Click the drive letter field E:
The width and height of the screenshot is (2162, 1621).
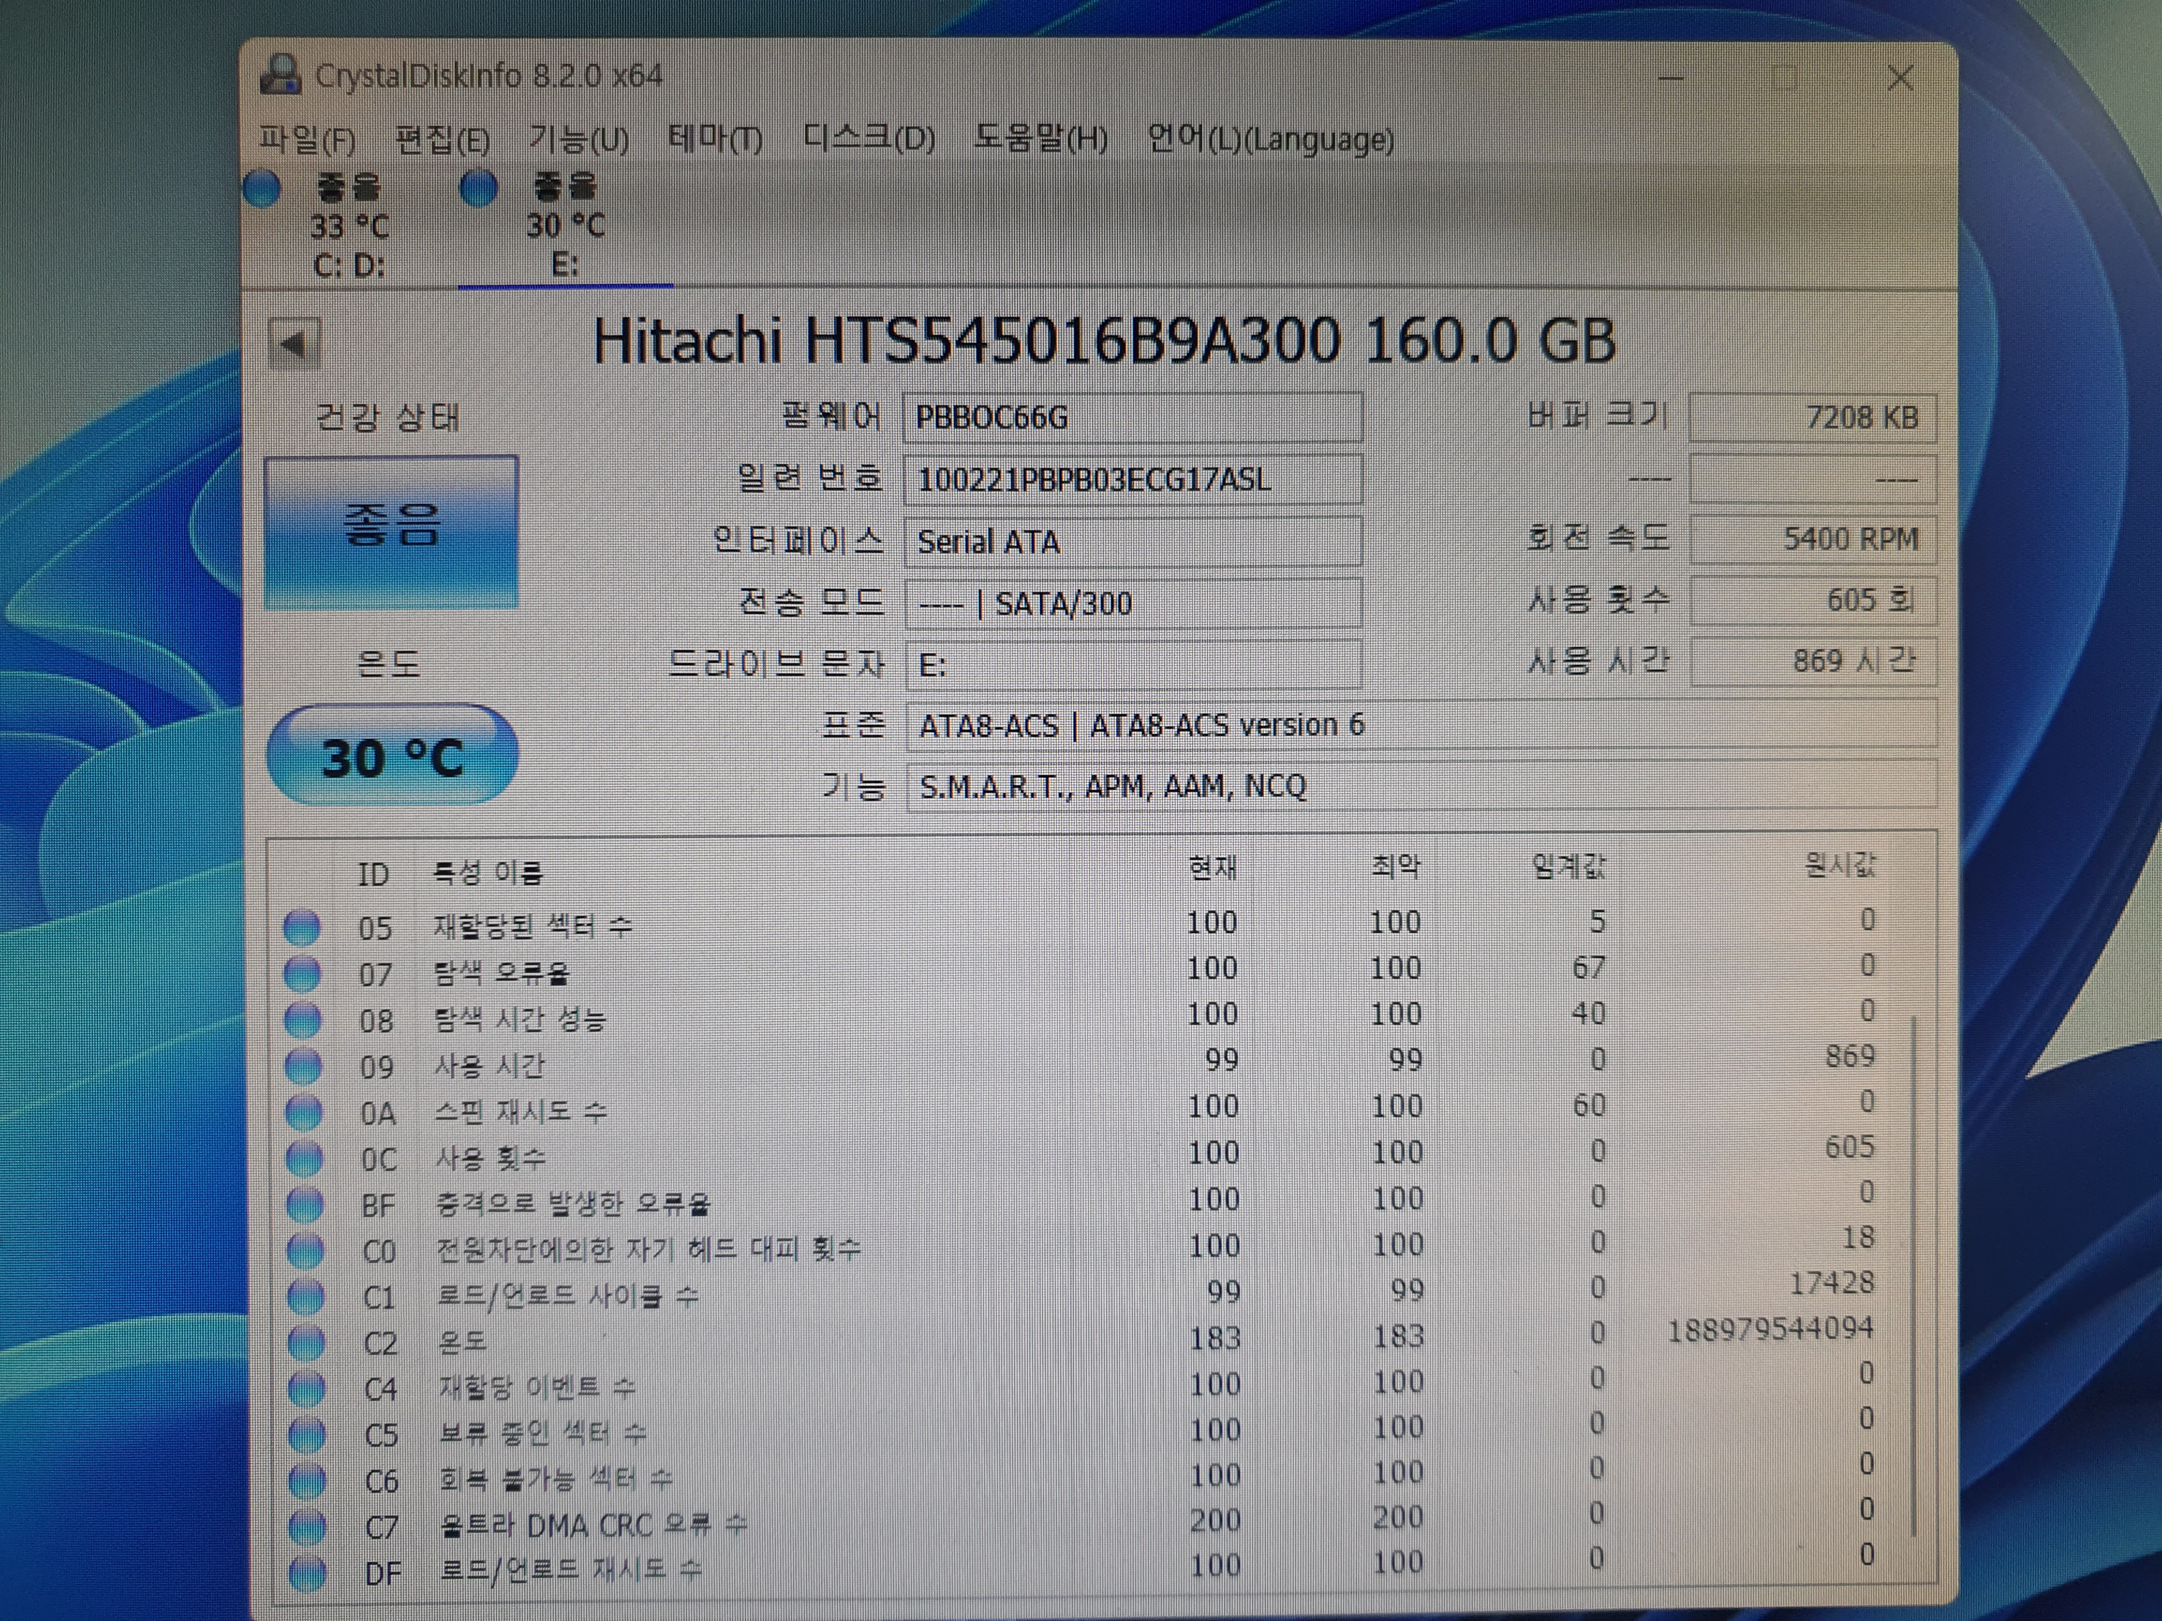pyautogui.click(x=1133, y=665)
